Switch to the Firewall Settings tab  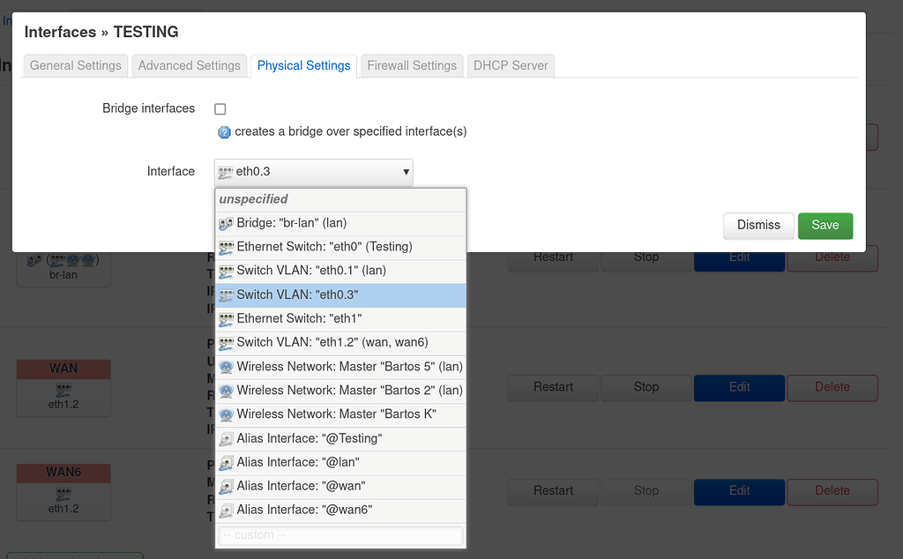point(411,65)
